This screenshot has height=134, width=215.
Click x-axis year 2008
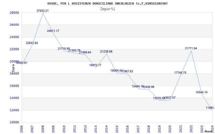tap(43, 129)
